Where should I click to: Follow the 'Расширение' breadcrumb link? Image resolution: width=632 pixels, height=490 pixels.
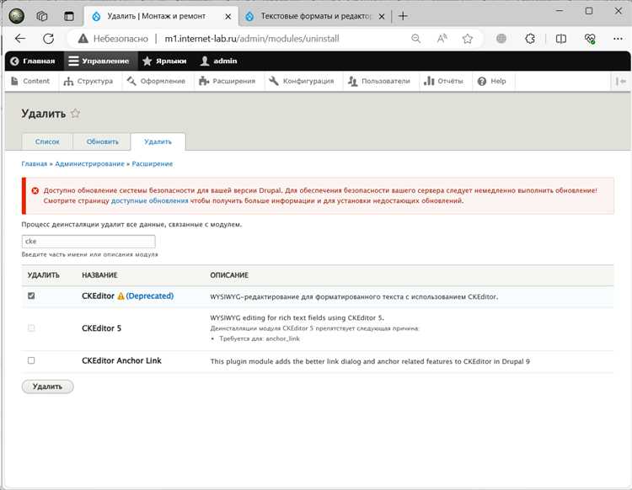[x=153, y=164]
